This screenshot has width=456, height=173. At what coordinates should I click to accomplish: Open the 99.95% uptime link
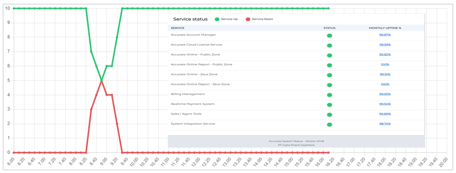[x=385, y=94]
